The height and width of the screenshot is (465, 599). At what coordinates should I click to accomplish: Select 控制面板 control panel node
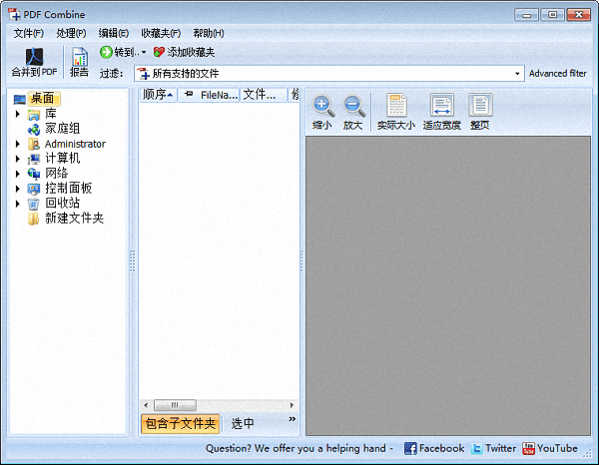tap(68, 189)
